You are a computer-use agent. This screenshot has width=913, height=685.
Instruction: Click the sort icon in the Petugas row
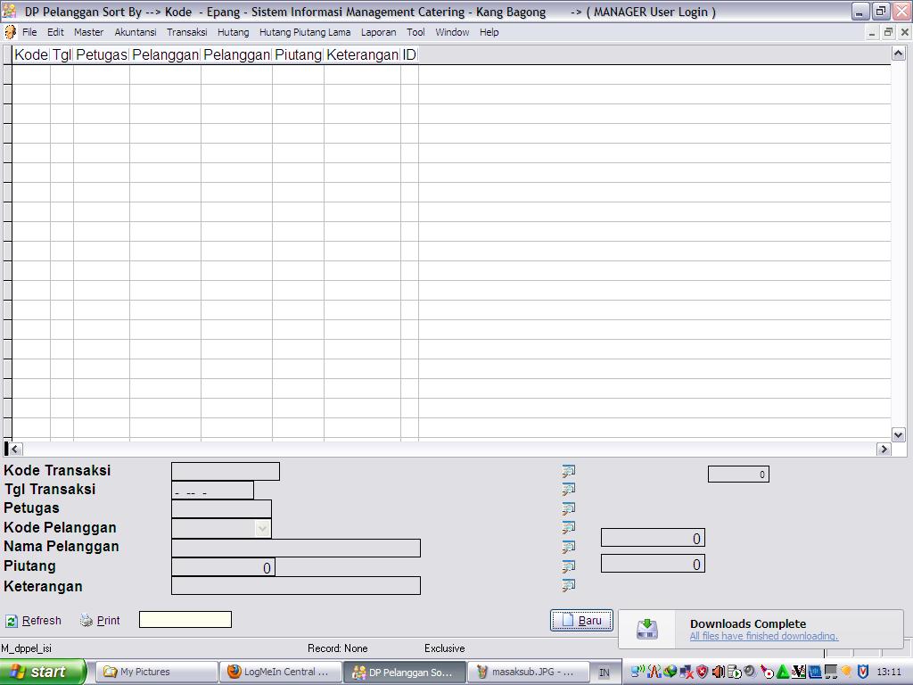point(568,509)
